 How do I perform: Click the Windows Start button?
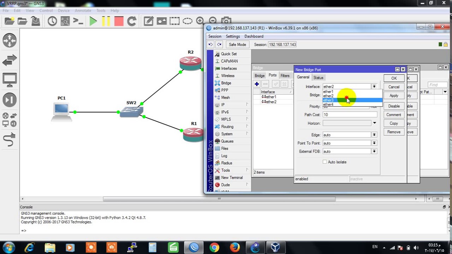pos(9,248)
